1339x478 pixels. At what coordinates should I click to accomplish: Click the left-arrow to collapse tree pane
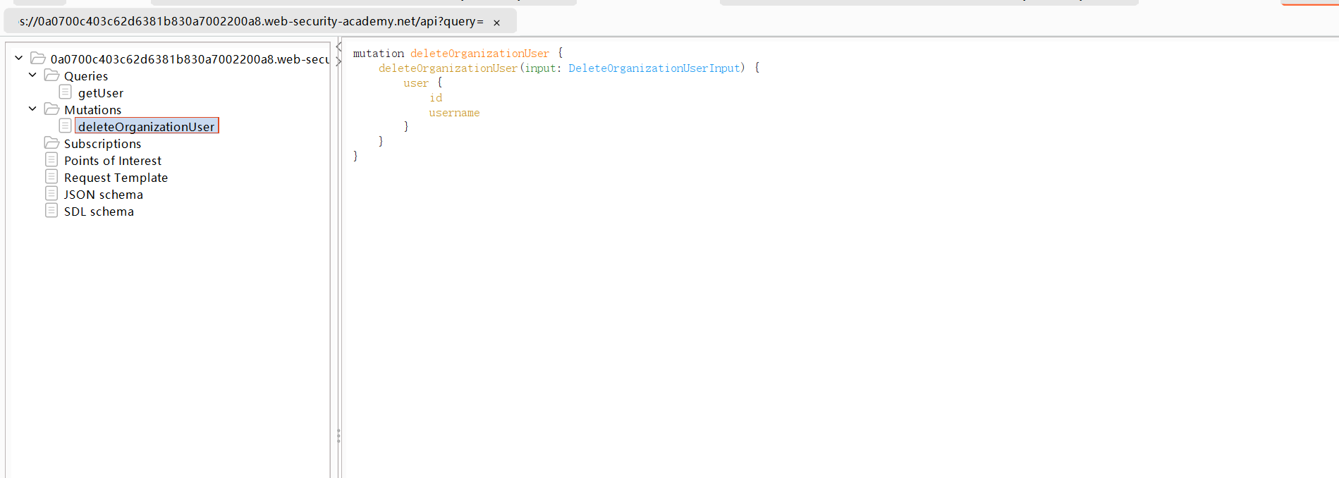coord(339,47)
